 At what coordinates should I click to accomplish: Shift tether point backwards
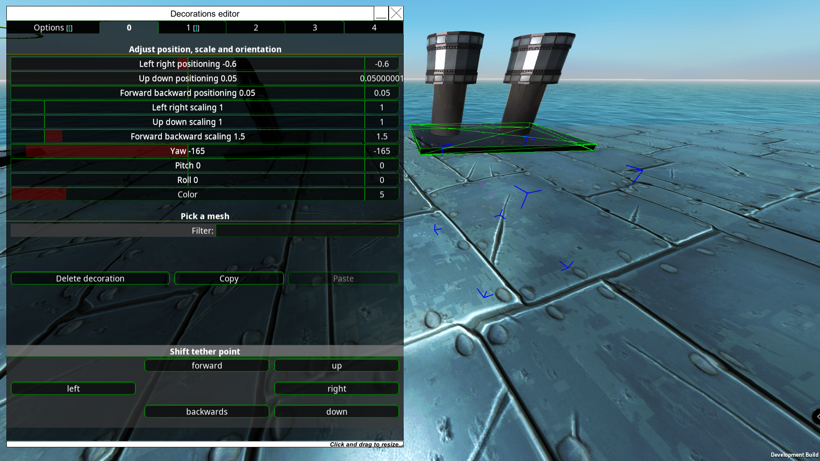click(207, 411)
